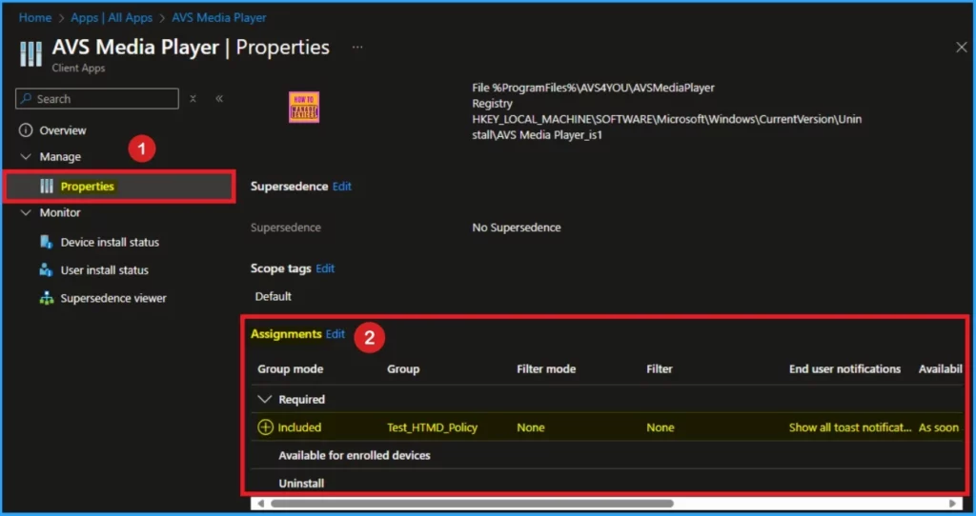Viewport: 976px width, 516px height.
Task: Click the Included plus circle icon
Action: (265, 427)
